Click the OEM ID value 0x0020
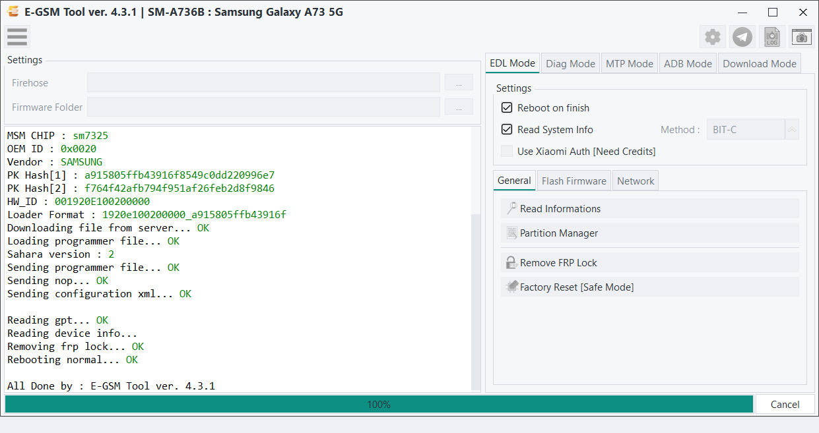The height and width of the screenshot is (433, 819). [79, 149]
